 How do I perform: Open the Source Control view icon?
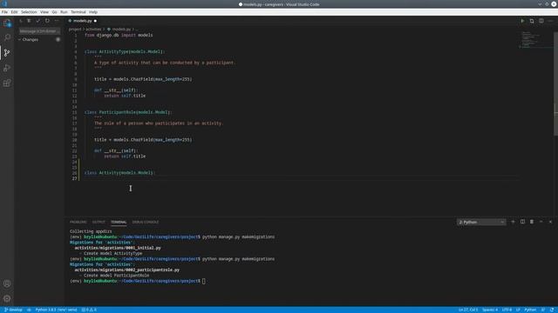click(7, 53)
